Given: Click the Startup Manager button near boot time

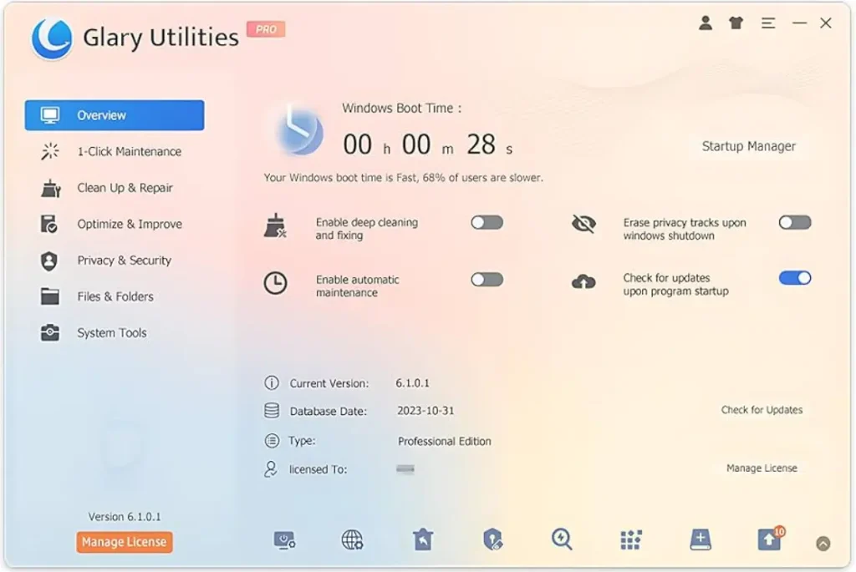Looking at the screenshot, I should 748,146.
